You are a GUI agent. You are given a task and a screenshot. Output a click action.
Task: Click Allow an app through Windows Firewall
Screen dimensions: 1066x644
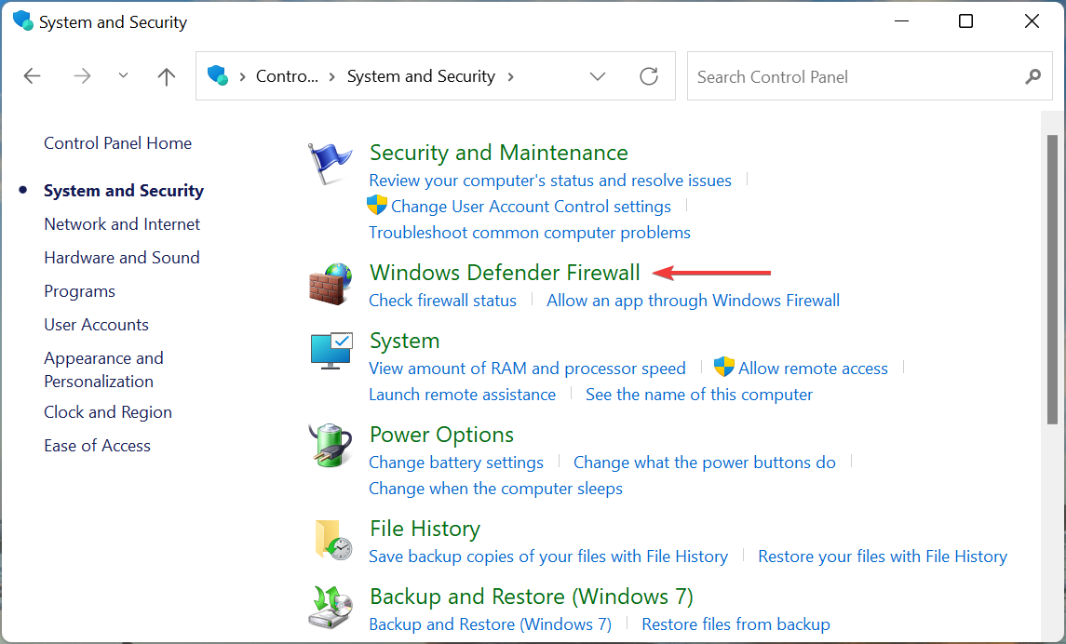(693, 300)
